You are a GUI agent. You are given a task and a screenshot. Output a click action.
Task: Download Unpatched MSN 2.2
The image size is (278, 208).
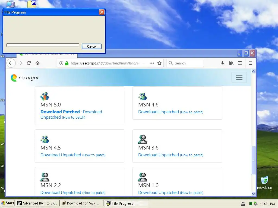click(61, 193)
